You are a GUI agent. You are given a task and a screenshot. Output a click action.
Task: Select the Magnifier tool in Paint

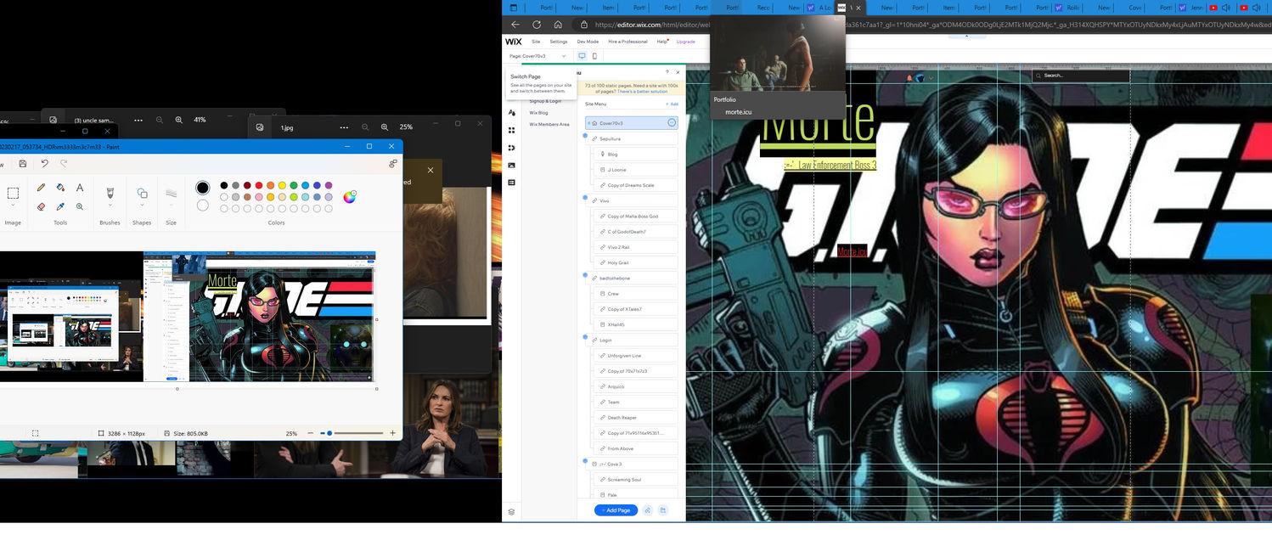[80, 206]
